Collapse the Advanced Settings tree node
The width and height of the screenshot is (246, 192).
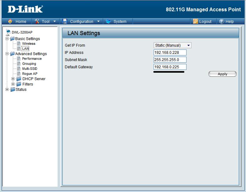(7, 54)
